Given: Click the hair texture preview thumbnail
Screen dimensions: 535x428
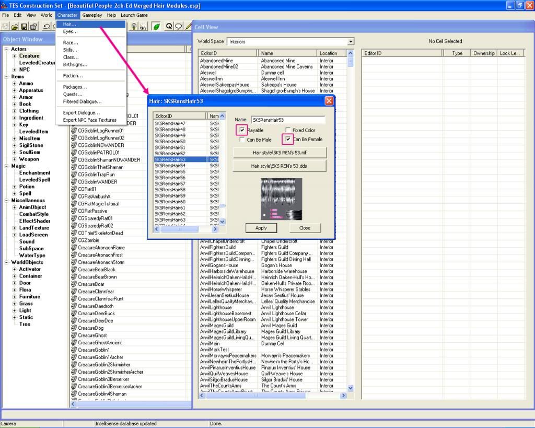Looking at the screenshot, I should click(x=281, y=199).
